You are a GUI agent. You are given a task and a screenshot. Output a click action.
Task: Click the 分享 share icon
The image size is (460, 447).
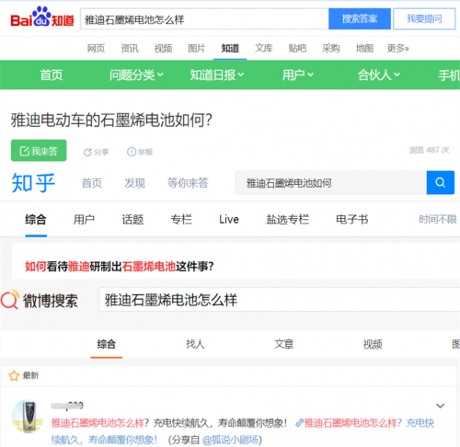[87, 152]
